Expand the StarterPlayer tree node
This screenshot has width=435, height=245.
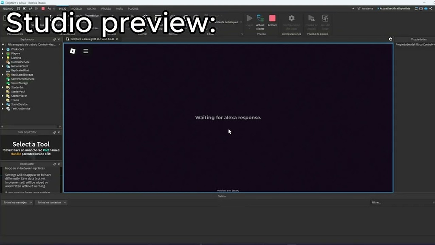3,96
